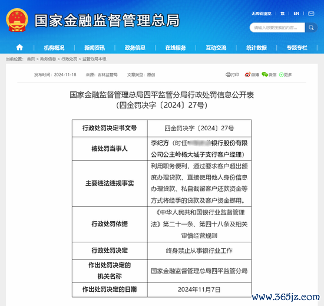Click the table cell 四金罚决字〔2024〕27号

[x=199, y=128]
